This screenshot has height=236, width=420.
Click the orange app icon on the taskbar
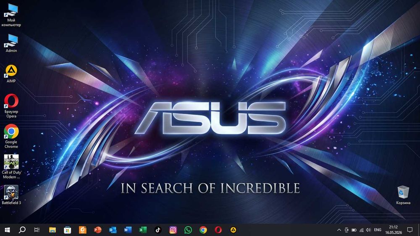tap(83, 230)
